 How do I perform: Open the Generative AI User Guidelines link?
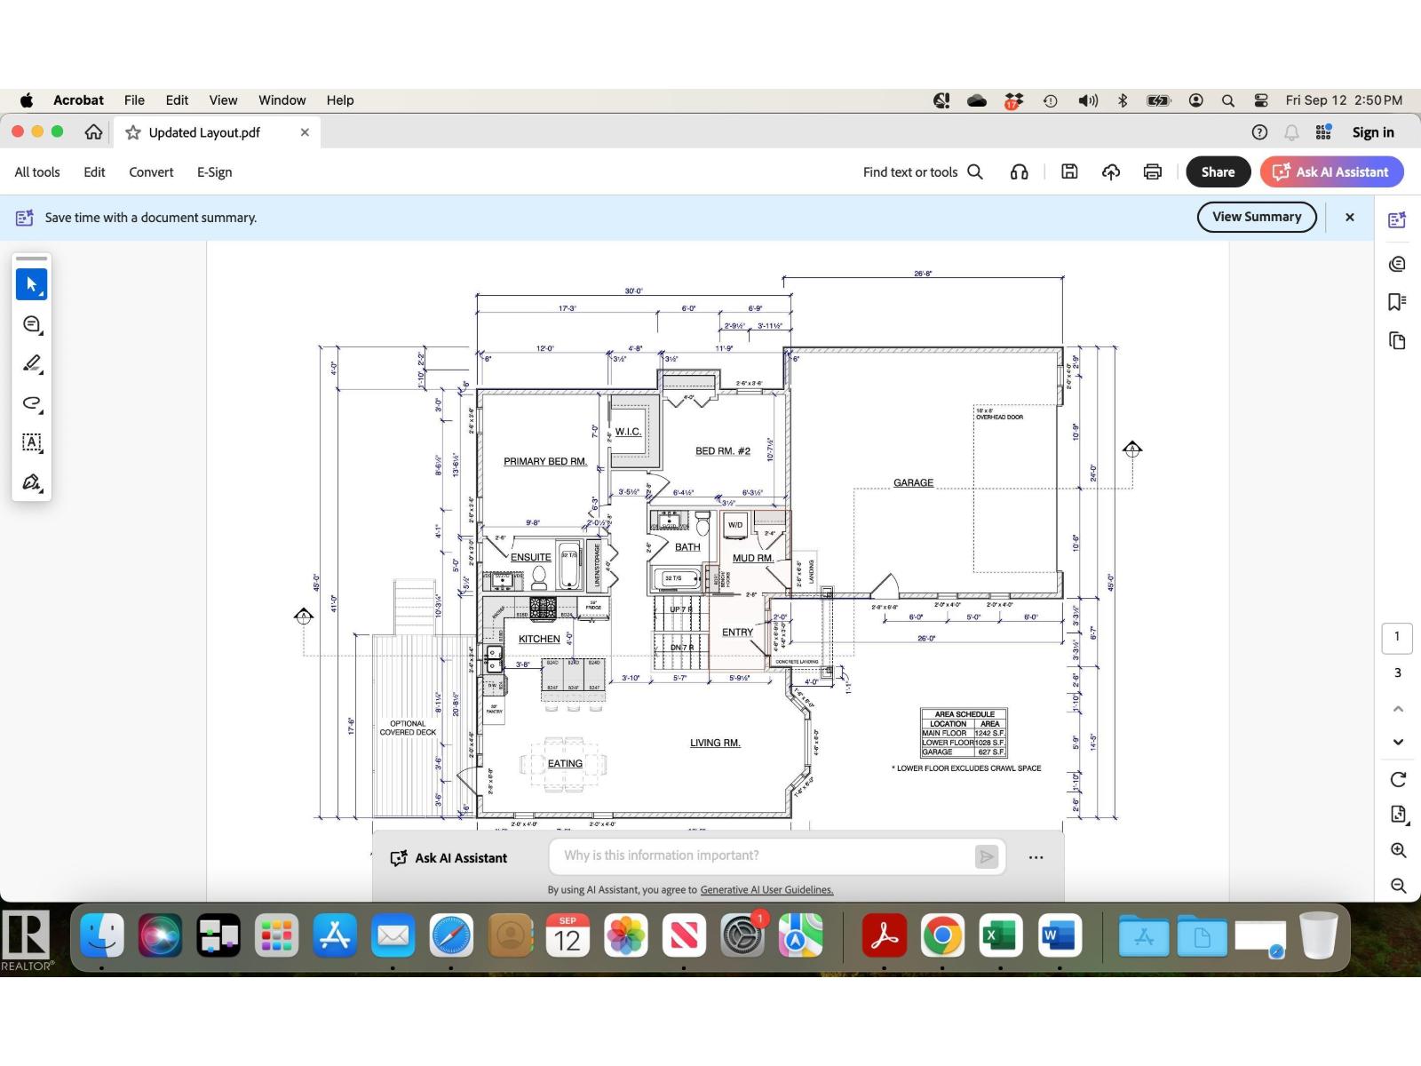[766, 889]
